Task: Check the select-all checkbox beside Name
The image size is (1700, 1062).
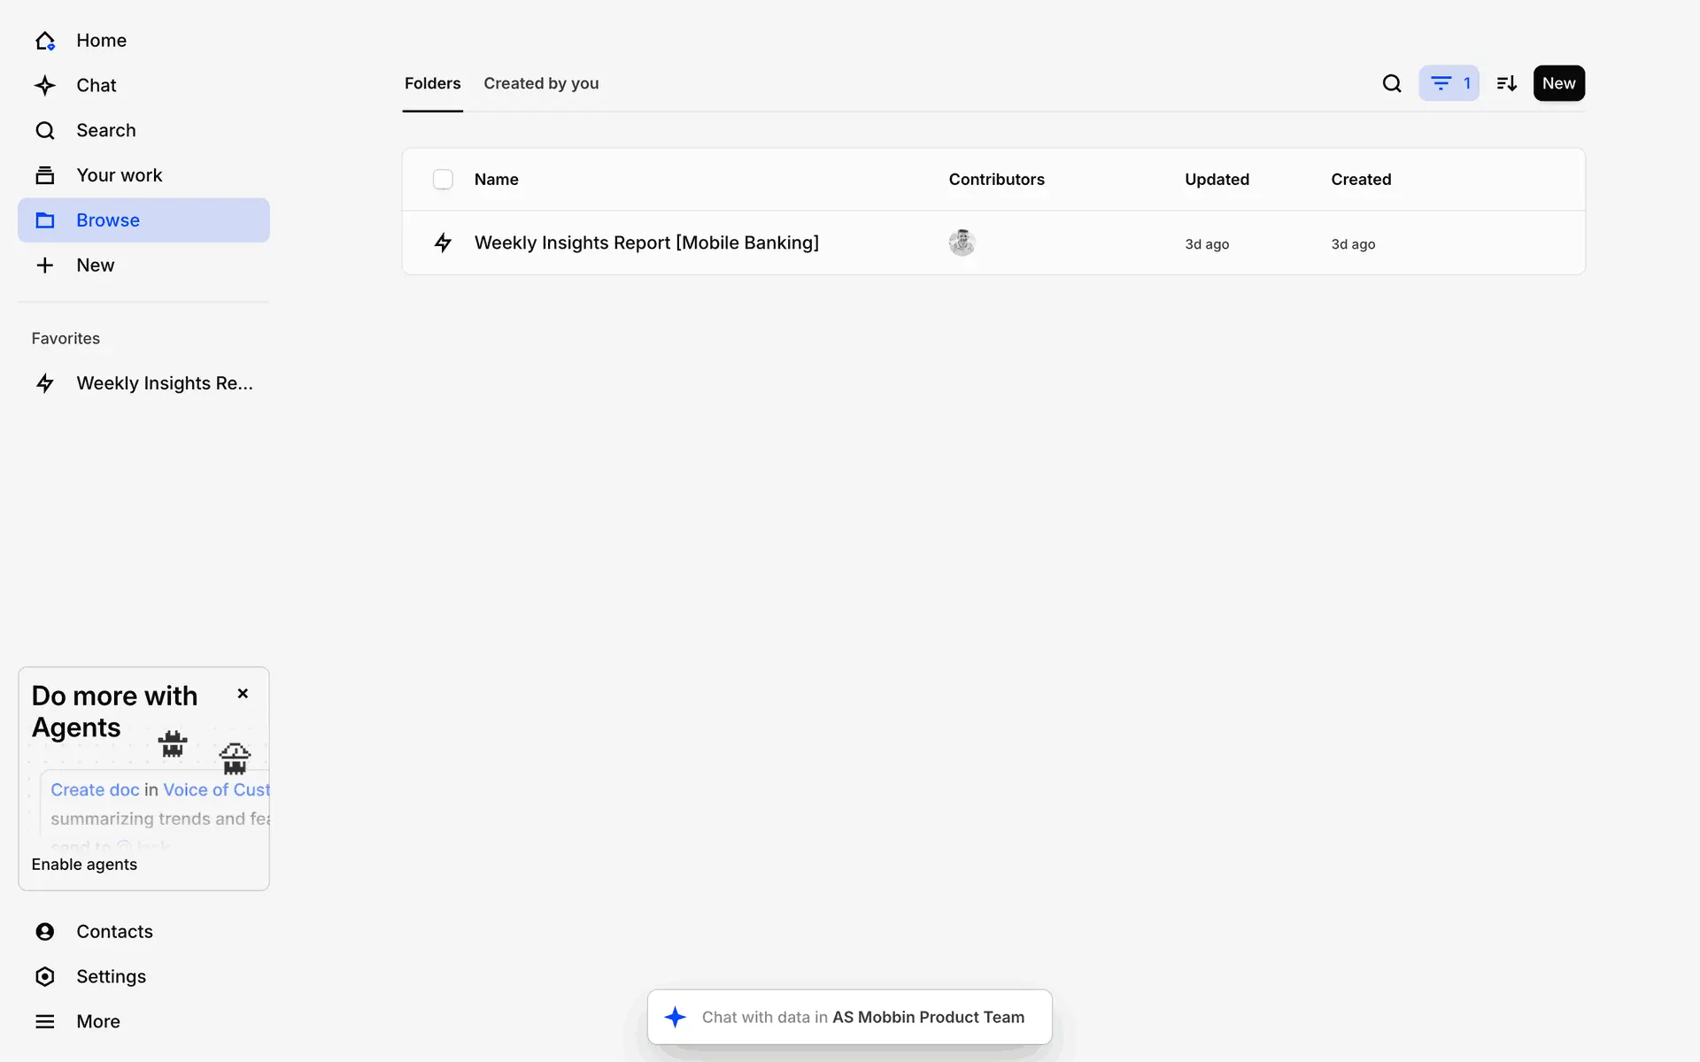Action: 443,180
